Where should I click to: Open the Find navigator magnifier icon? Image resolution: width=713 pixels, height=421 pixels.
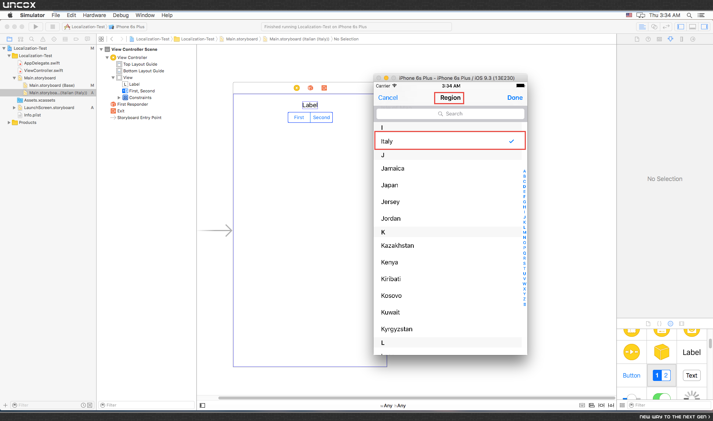pyautogui.click(x=32, y=39)
